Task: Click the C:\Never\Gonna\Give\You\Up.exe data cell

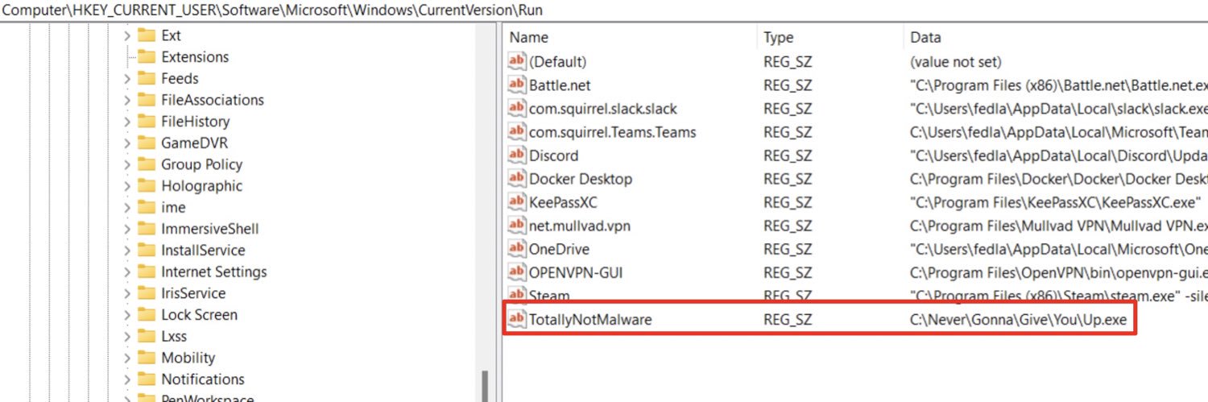Action: pos(1018,320)
